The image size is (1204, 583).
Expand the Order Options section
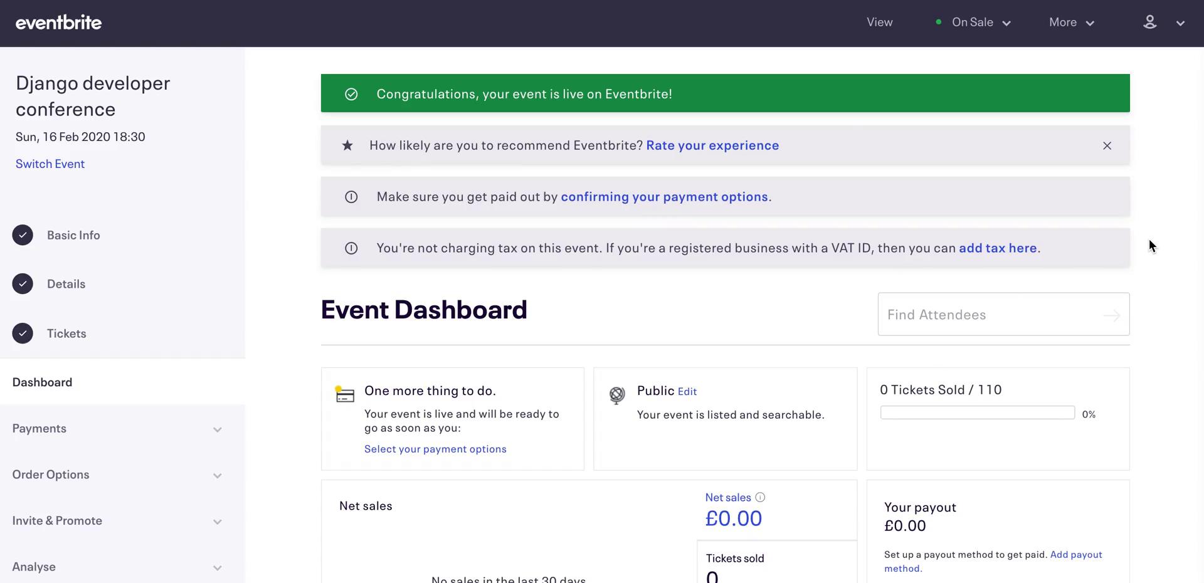click(122, 475)
